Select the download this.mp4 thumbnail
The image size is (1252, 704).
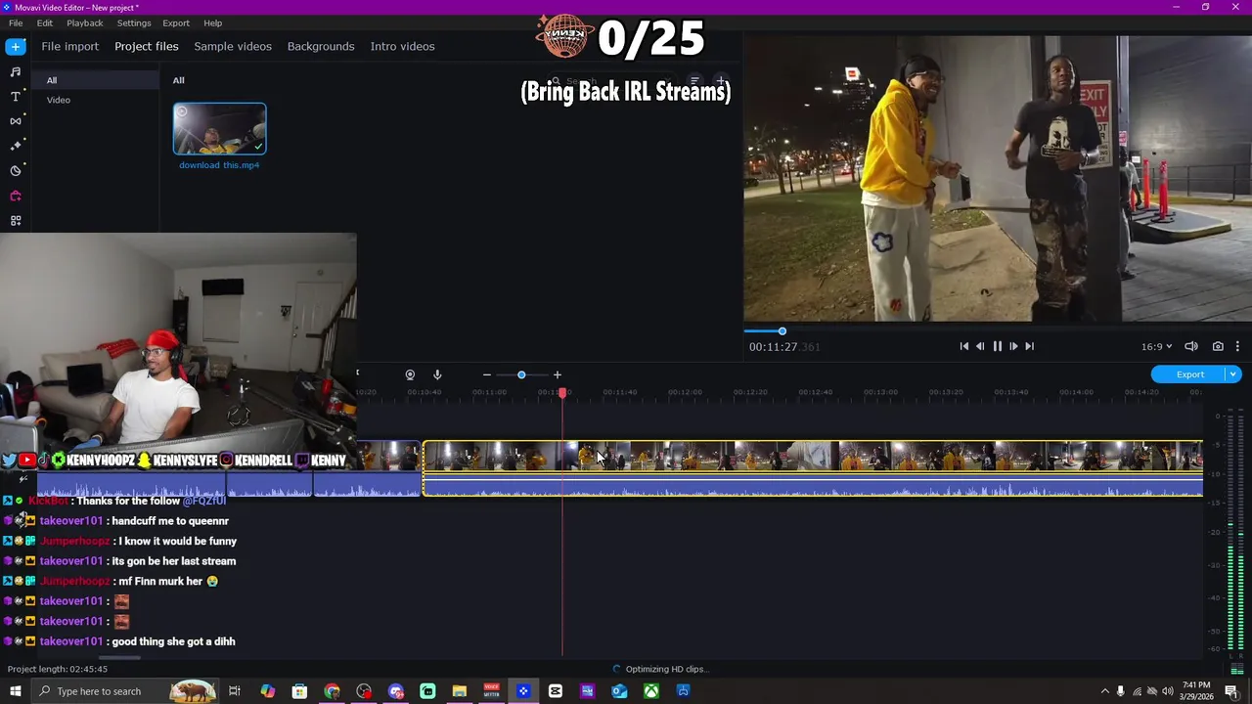click(219, 129)
